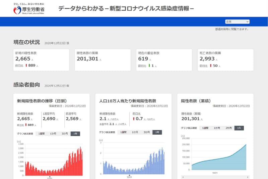Select 1年 tab in cumulative positives chart
This screenshot has width=268, height=179.
pos(239,128)
